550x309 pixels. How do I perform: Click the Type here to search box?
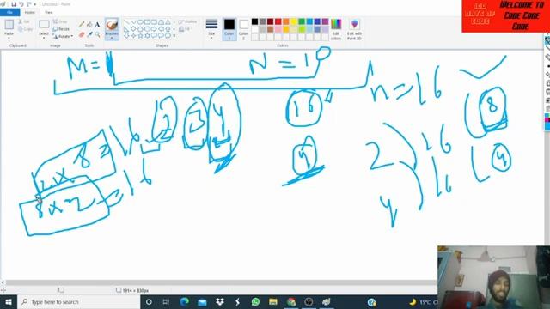tap(78, 301)
